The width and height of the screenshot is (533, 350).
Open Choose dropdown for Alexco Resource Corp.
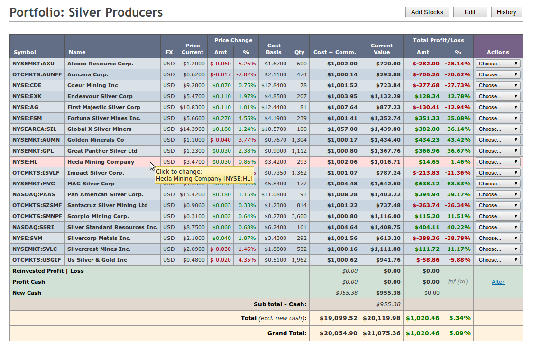click(x=498, y=64)
